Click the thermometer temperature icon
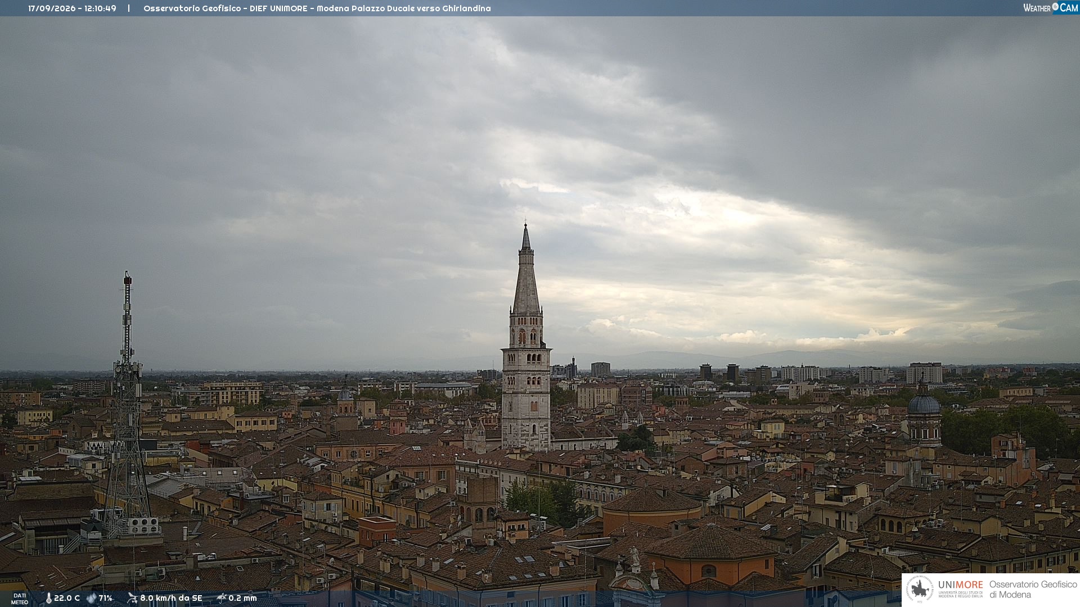Image resolution: width=1080 pixels, height=607 pixels. (x=48, y=599)
